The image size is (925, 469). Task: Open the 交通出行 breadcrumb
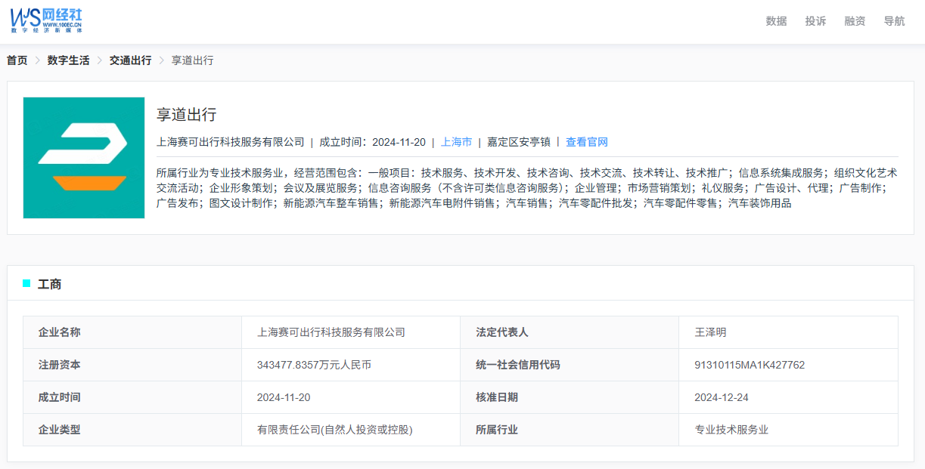pyautogui.click(x=130, y=60)
